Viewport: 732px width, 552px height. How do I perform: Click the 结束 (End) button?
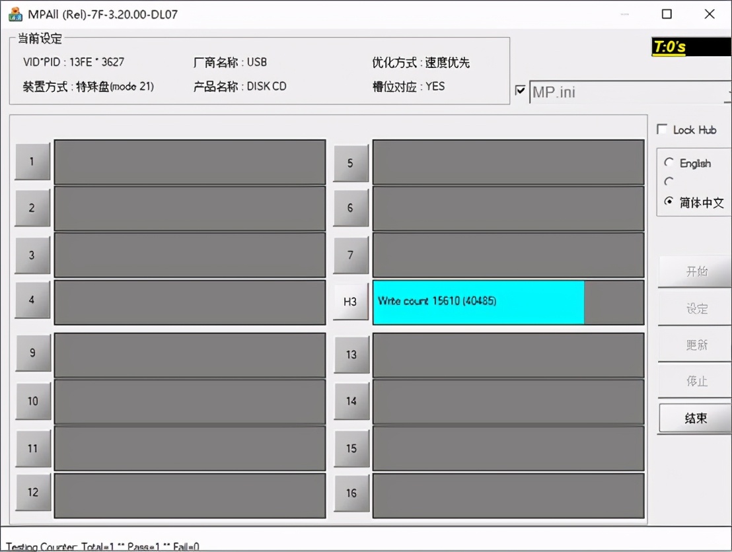(694, 418)
